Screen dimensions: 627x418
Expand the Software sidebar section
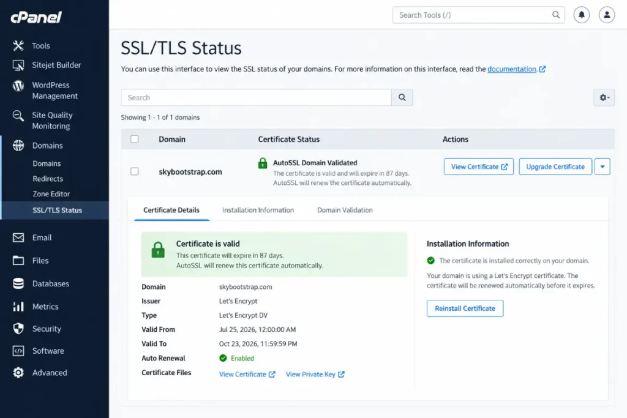point(48,351)
